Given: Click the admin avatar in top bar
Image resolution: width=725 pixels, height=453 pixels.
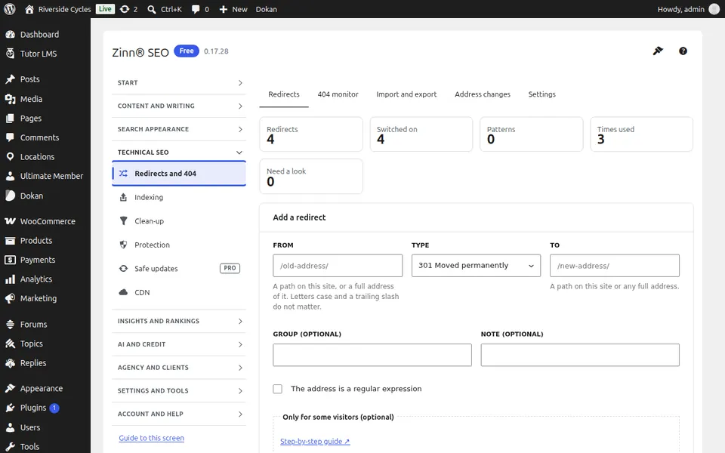Looking at the screenshot, I should coord(714,9).
